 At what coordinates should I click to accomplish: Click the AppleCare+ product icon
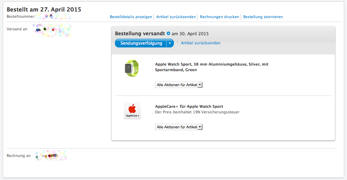tap(132, 111)
